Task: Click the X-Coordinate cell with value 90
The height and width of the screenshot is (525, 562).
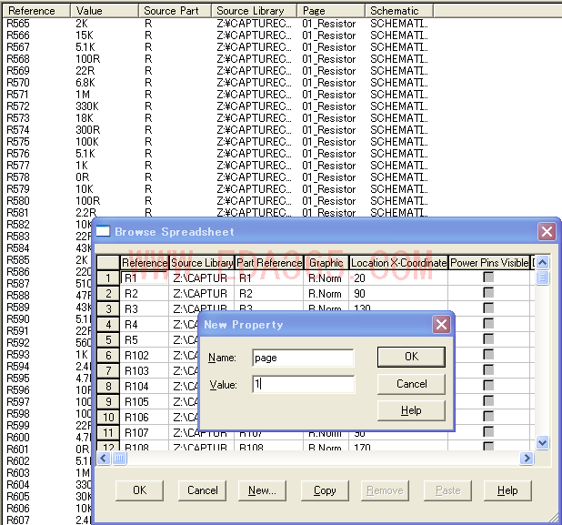Action: pyautogui.click(x=398, y=293)
